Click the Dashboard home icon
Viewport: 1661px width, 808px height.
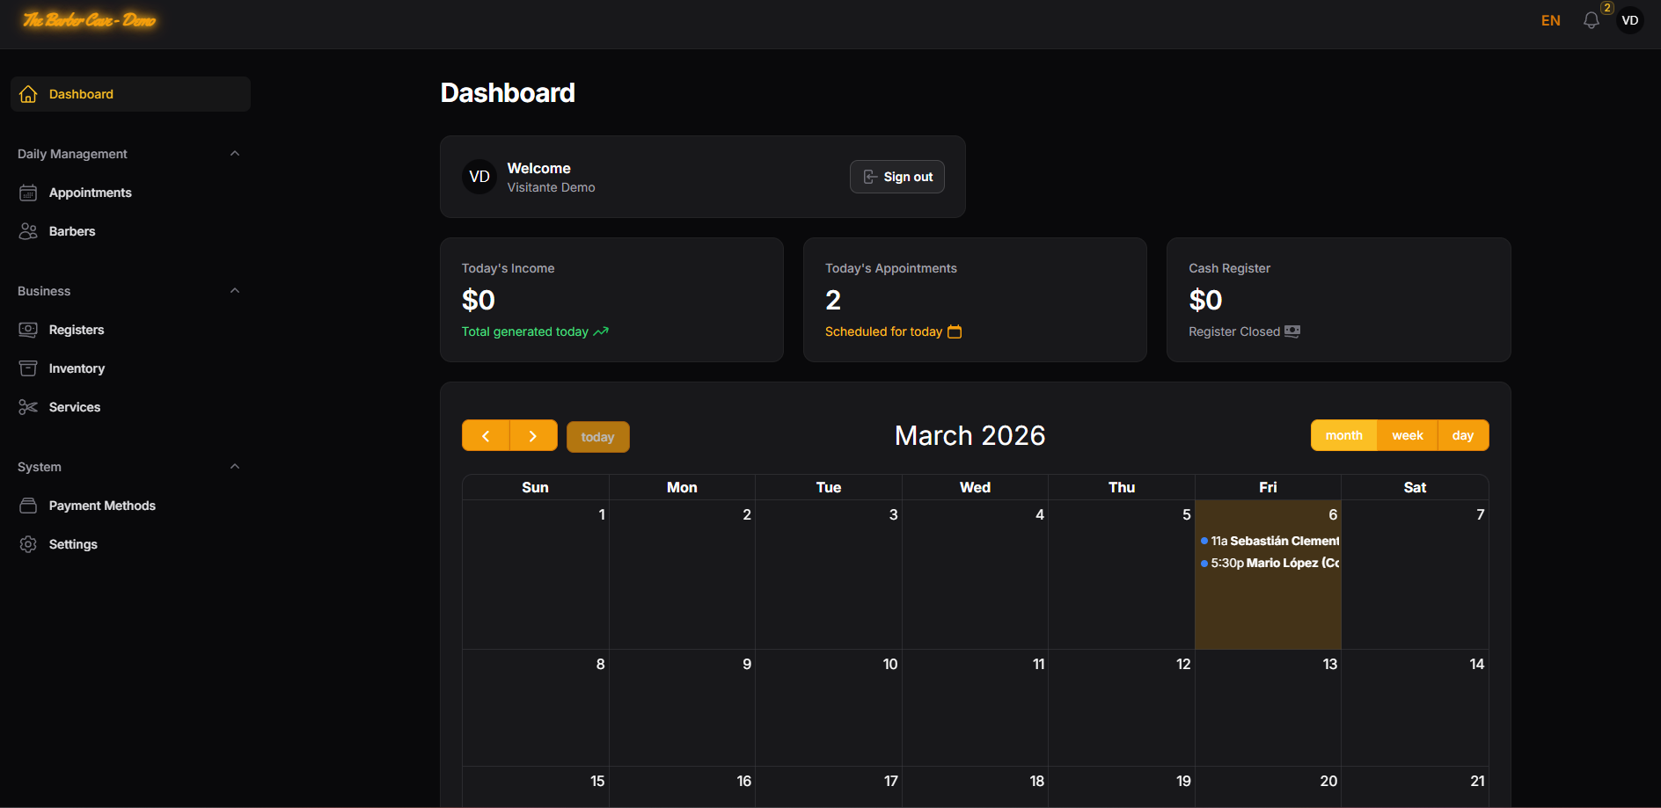click(28, 93)
